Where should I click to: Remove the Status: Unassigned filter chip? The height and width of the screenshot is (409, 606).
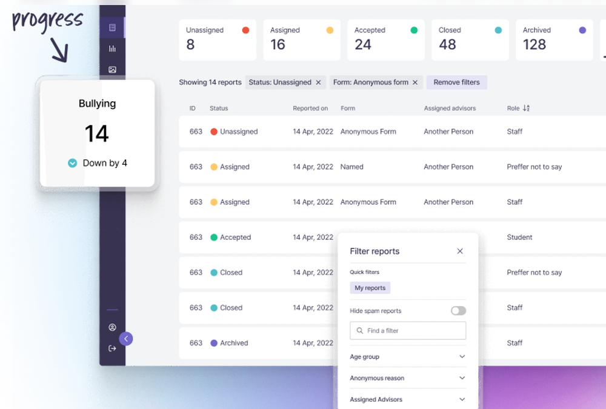point(319,82)
